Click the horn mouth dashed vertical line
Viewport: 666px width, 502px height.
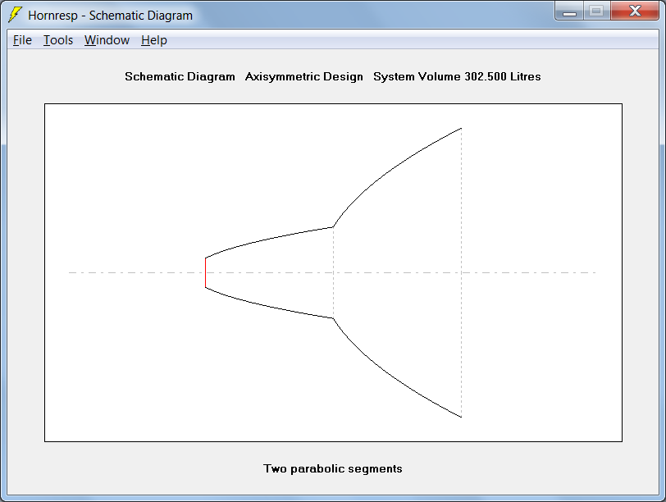461,272
